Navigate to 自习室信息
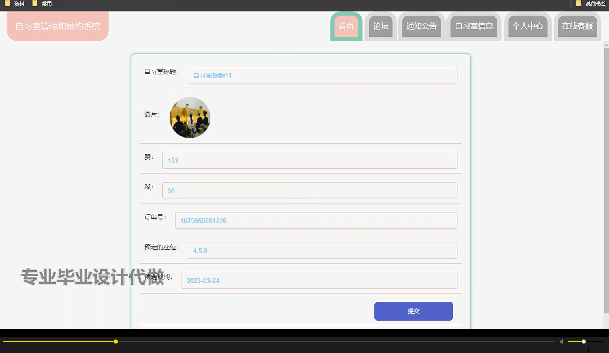609x353 pixels. click(x=474, y=26)
